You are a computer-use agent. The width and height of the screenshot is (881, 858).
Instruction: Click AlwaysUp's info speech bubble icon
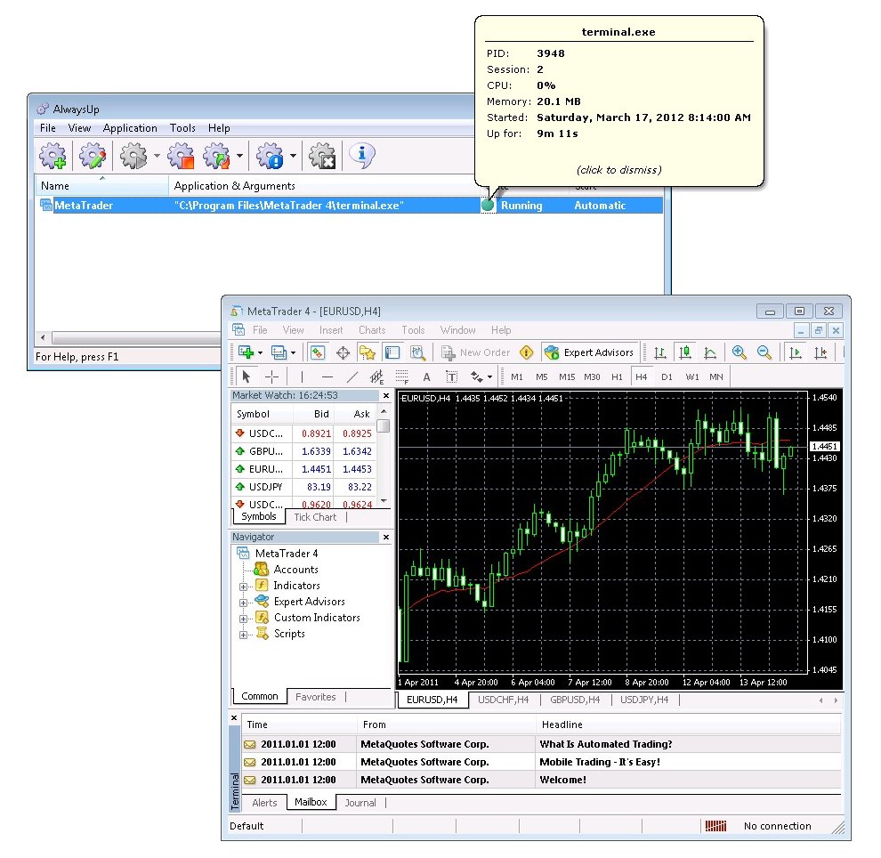tap(362, 156)
